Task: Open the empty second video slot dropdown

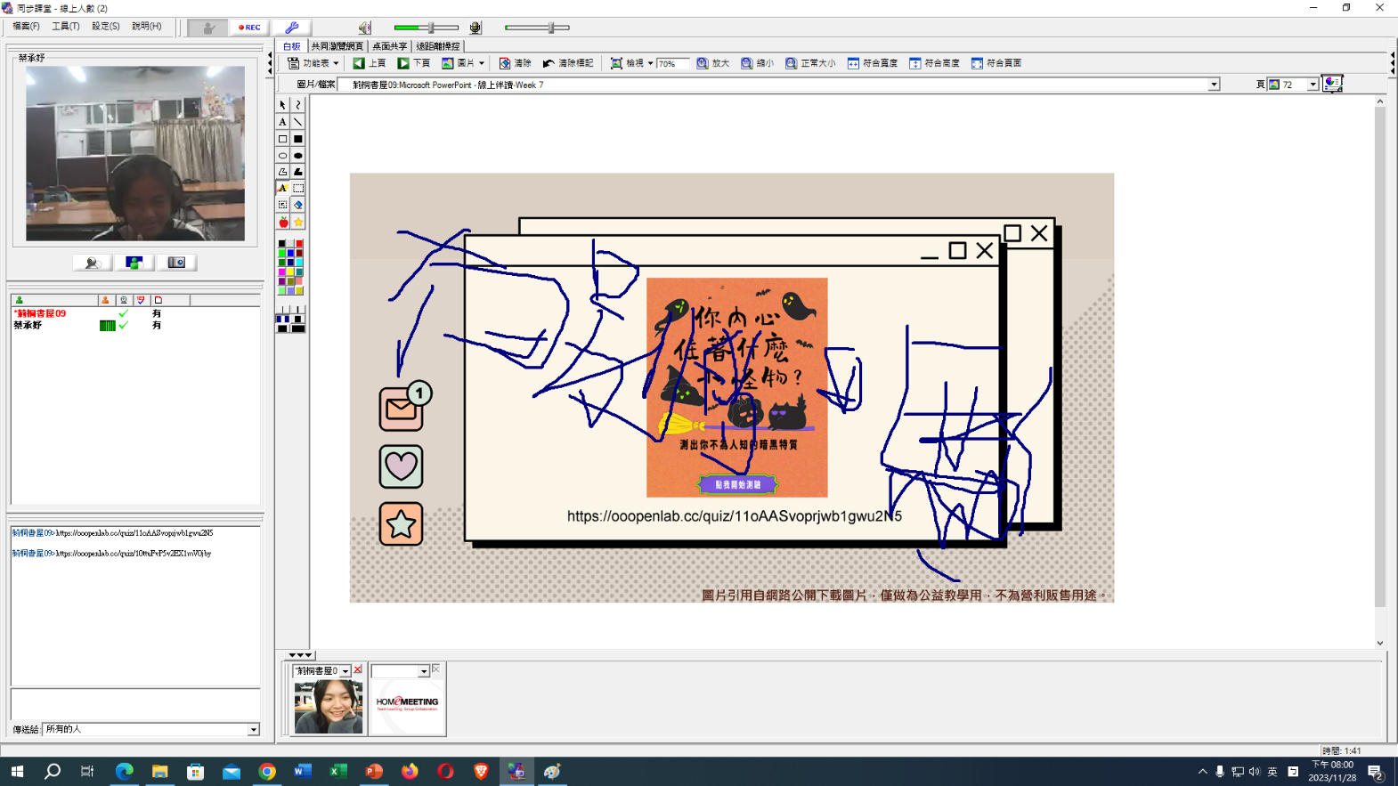Action: (x=423, y=671)
